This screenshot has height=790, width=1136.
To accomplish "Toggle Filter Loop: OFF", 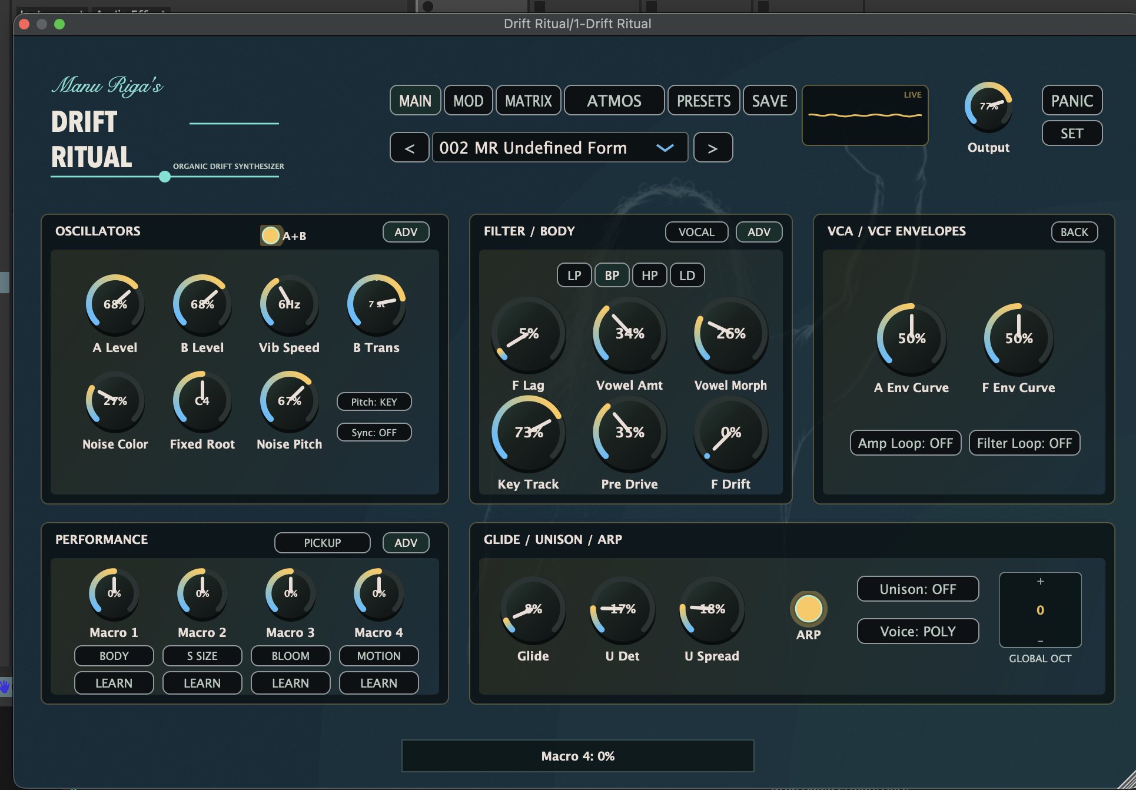I will 1024,443.
